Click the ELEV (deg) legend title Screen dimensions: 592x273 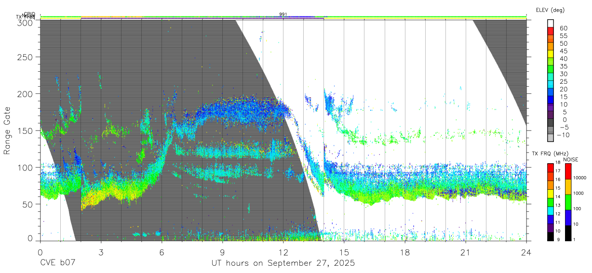550,10
